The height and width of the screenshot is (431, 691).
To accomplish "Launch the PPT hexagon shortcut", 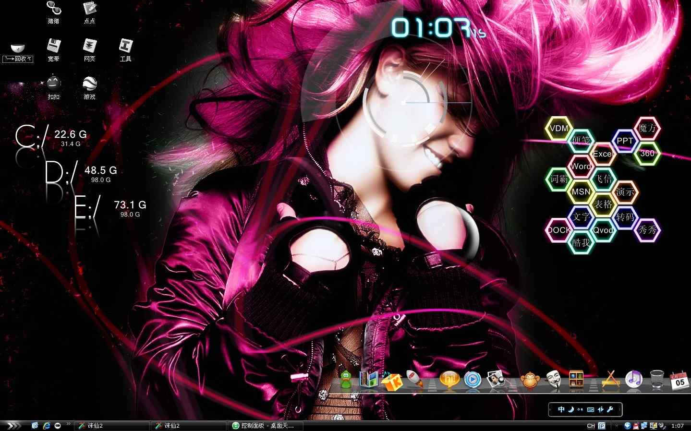I will click(625, 141).
